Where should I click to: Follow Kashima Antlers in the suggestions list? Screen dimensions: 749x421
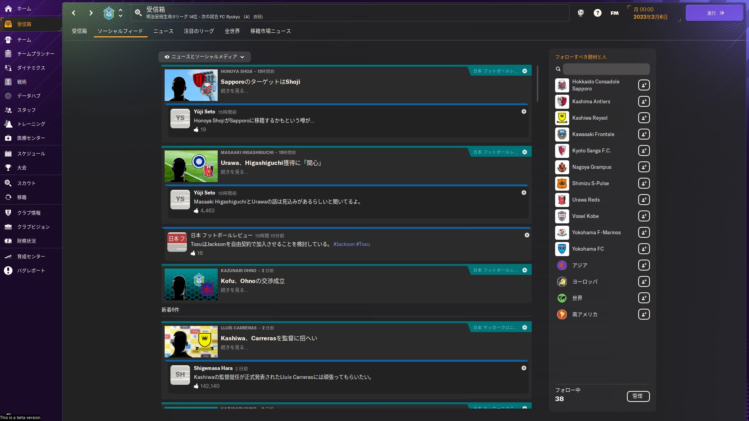coord(644,101)
